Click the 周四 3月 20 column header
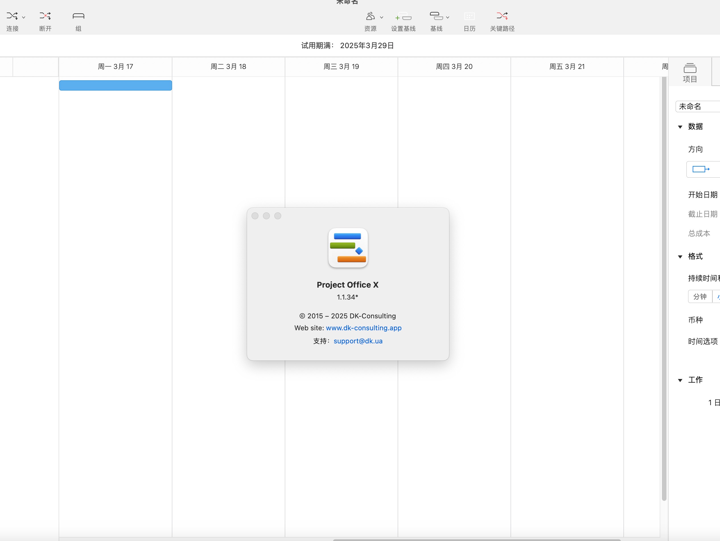Screen dimensions: 720x541 pyautogui.click(x=454, y=66)
